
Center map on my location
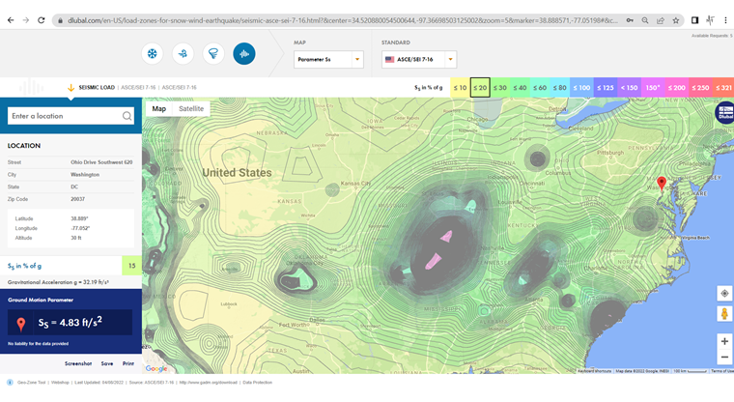click(724, 294)
